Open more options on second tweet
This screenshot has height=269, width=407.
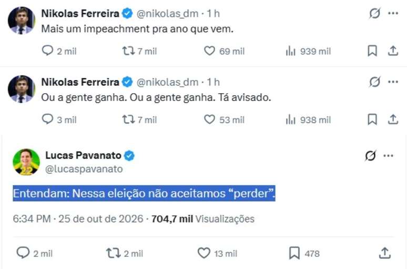393,82
